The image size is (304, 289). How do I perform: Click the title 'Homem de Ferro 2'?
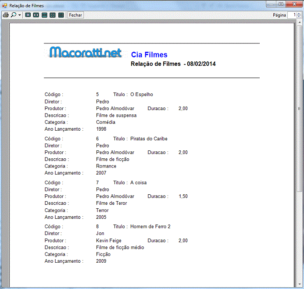click(150, 226)
